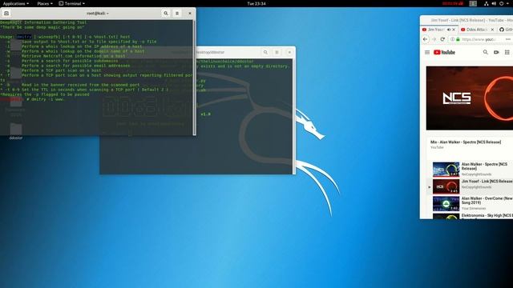
Task: Switch to the GitHub browser tab
Action: pyautogui.click(x=506, y=30)
